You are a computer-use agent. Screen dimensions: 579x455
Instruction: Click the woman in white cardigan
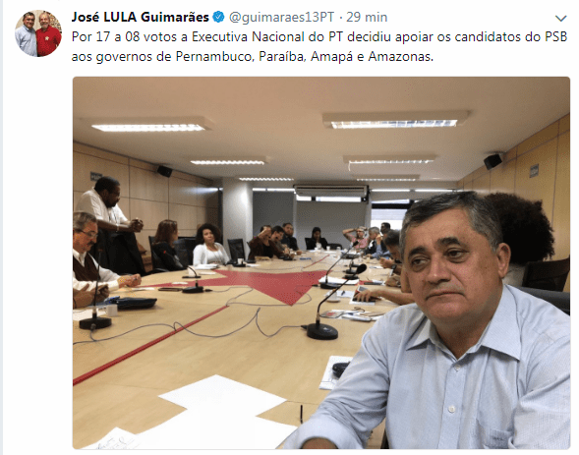209,245
